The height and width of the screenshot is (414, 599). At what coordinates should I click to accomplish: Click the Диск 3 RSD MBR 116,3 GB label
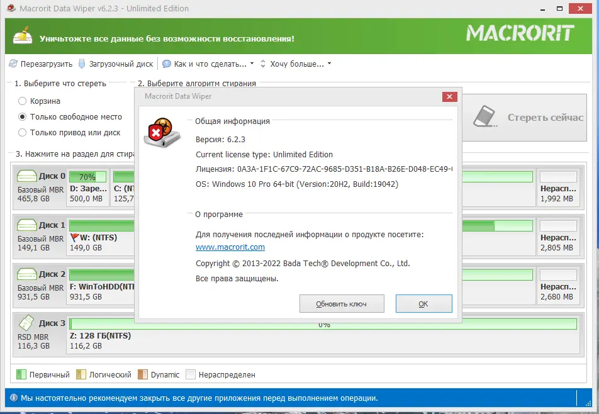pyautogui.click(x=40, y=334)
